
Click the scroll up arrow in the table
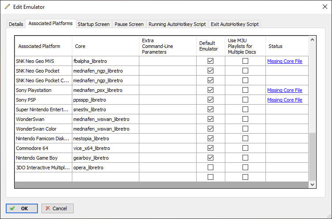313,40
